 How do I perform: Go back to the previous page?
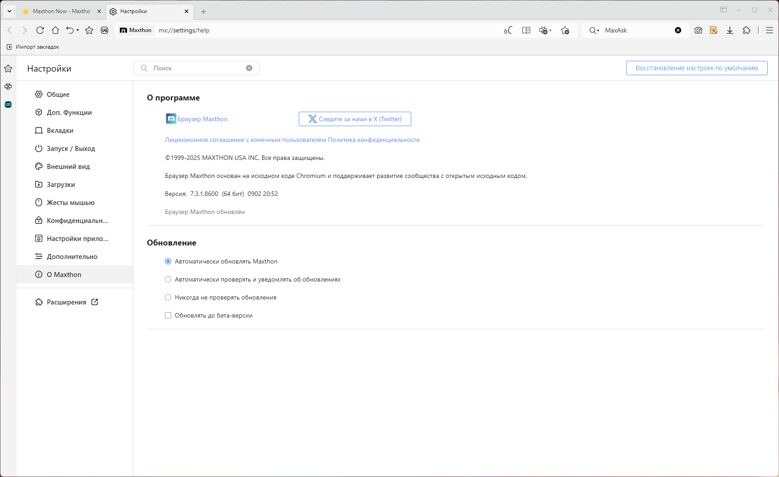point(10,30)
